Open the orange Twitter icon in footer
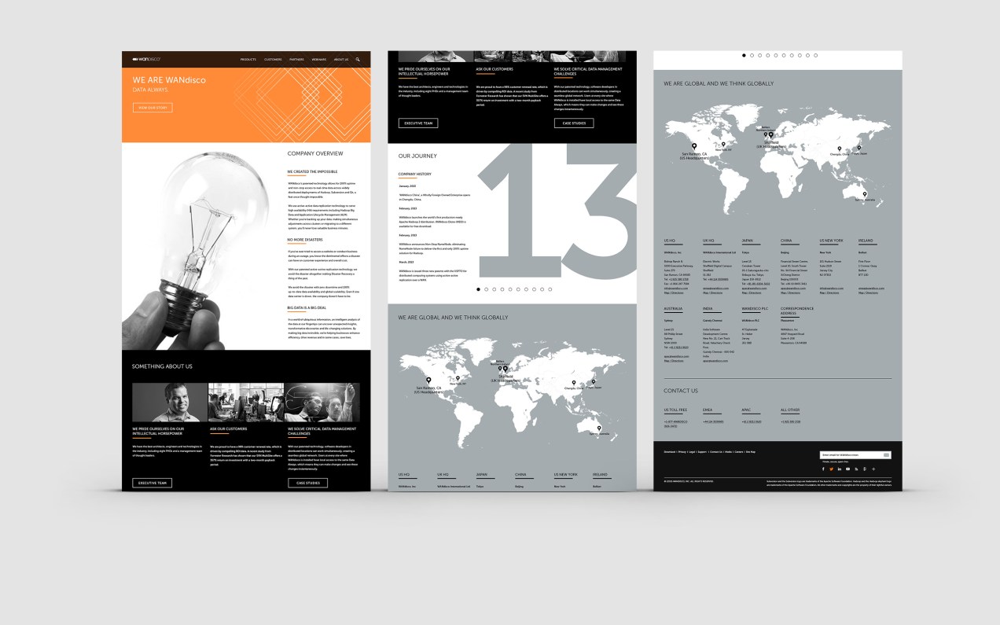 (x=831, y=469)
